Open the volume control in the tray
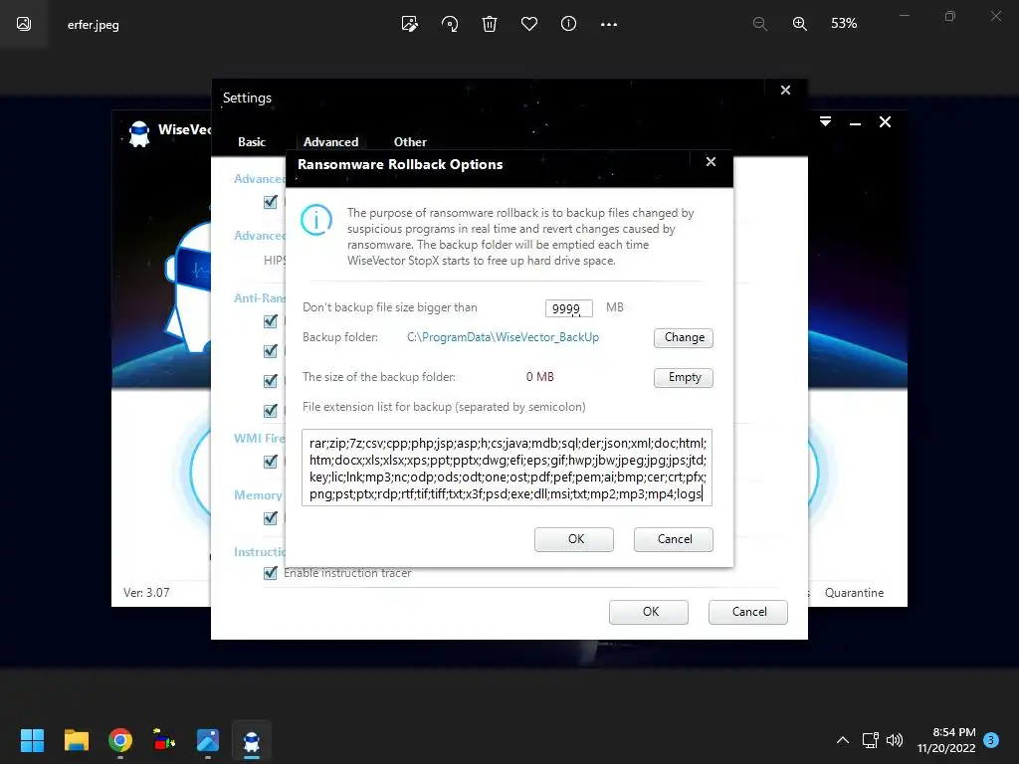This screenshot has width=1019, height=764. pyautogui.click(x=895, y=740)
